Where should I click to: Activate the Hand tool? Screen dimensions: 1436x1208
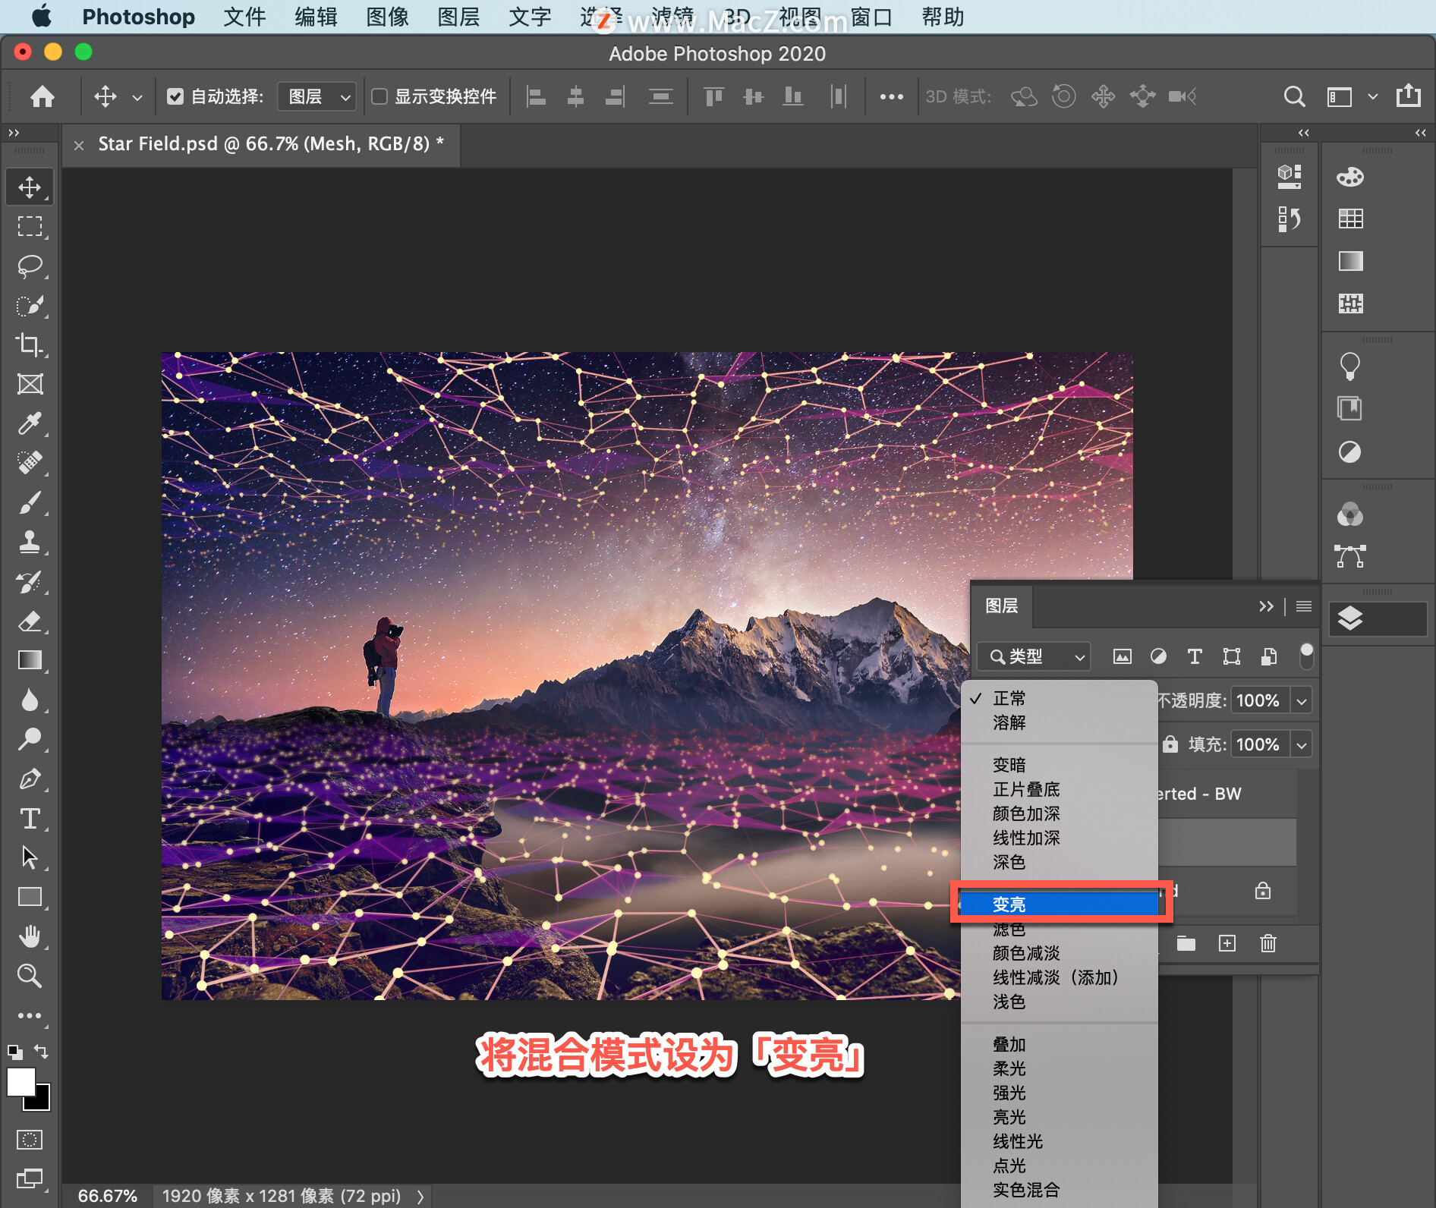[30, 936]
